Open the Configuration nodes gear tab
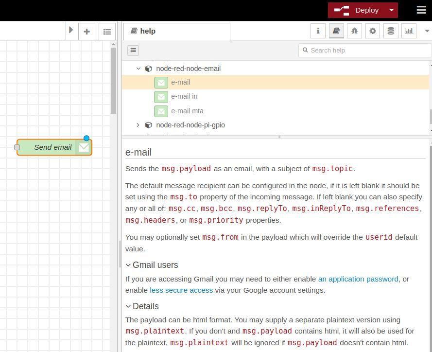 point(373,31)
